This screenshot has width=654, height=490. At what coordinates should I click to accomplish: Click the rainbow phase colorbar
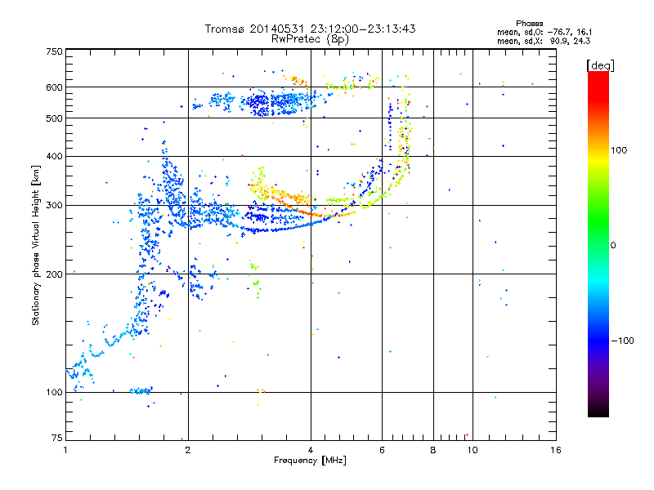(x=598, y=244)
